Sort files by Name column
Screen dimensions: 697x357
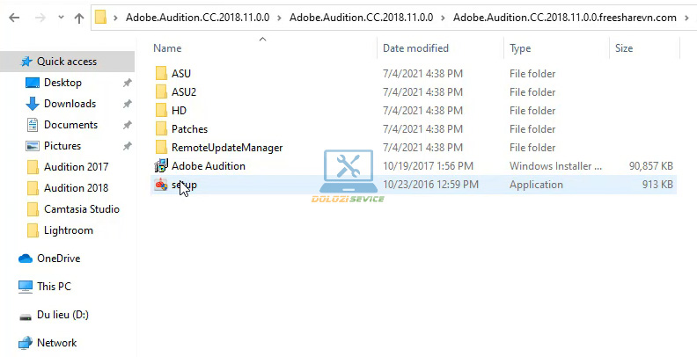[x=167, y=48]
